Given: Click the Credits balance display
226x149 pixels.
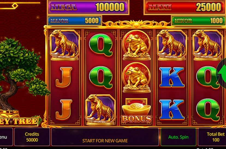Looking at the screenshot, I should (32, 137).
